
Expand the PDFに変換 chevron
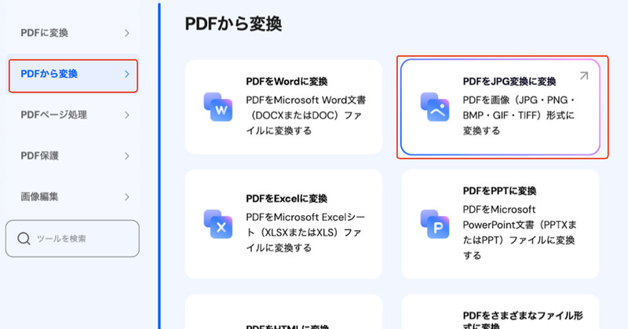click(x=126, y=33)
